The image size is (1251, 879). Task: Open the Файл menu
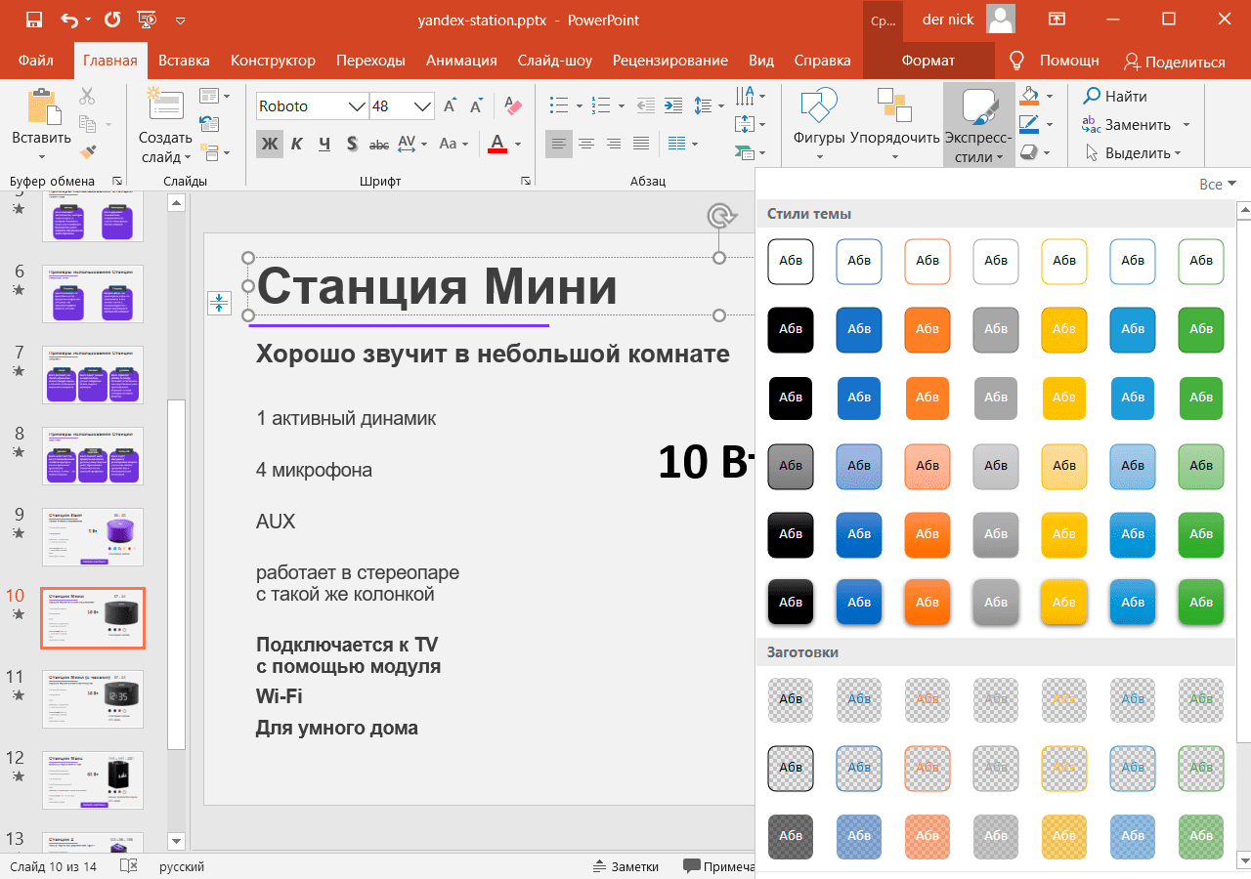click(x=35, y=61)
